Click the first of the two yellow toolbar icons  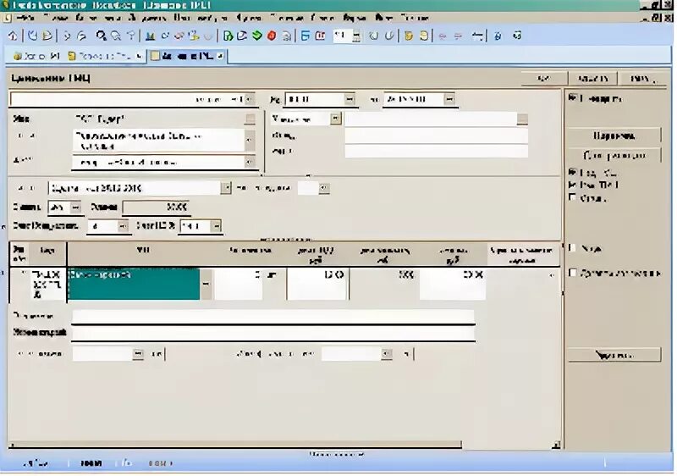click(x=409, y=36)
